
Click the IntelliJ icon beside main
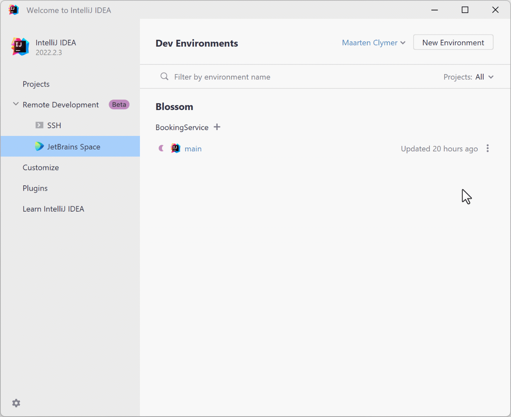175,148
